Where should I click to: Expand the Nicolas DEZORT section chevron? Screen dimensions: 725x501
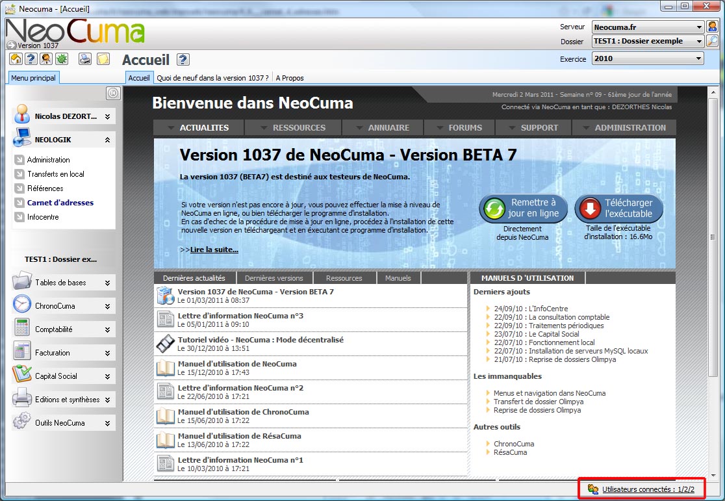107,116
